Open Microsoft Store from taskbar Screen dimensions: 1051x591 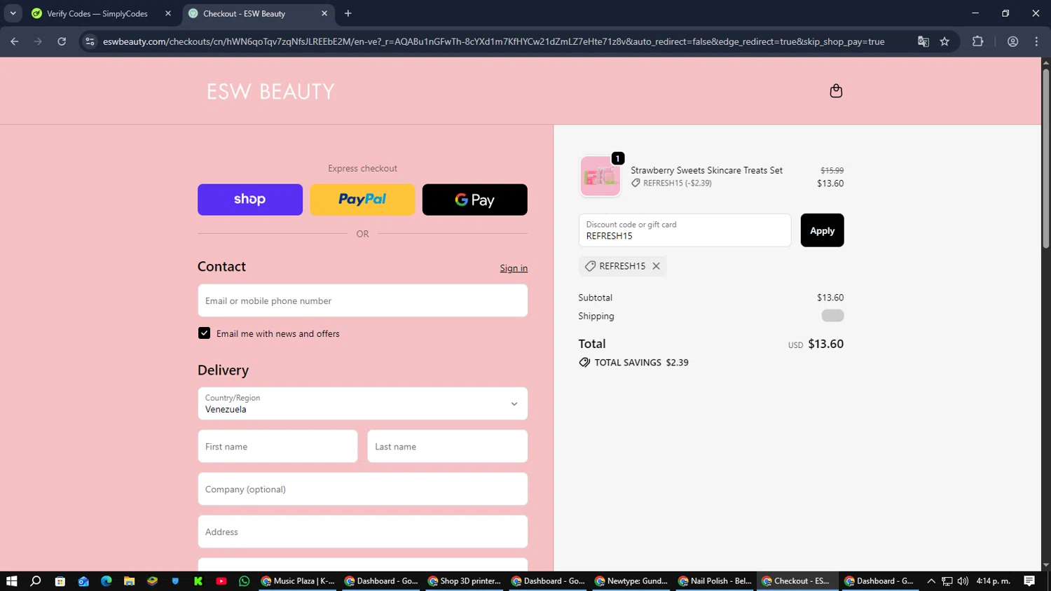pyautogui.click(x=60, y=581)
